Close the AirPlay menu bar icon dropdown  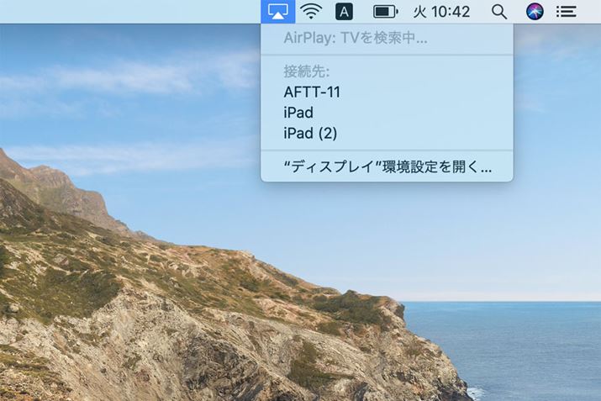tap(278, 12)
